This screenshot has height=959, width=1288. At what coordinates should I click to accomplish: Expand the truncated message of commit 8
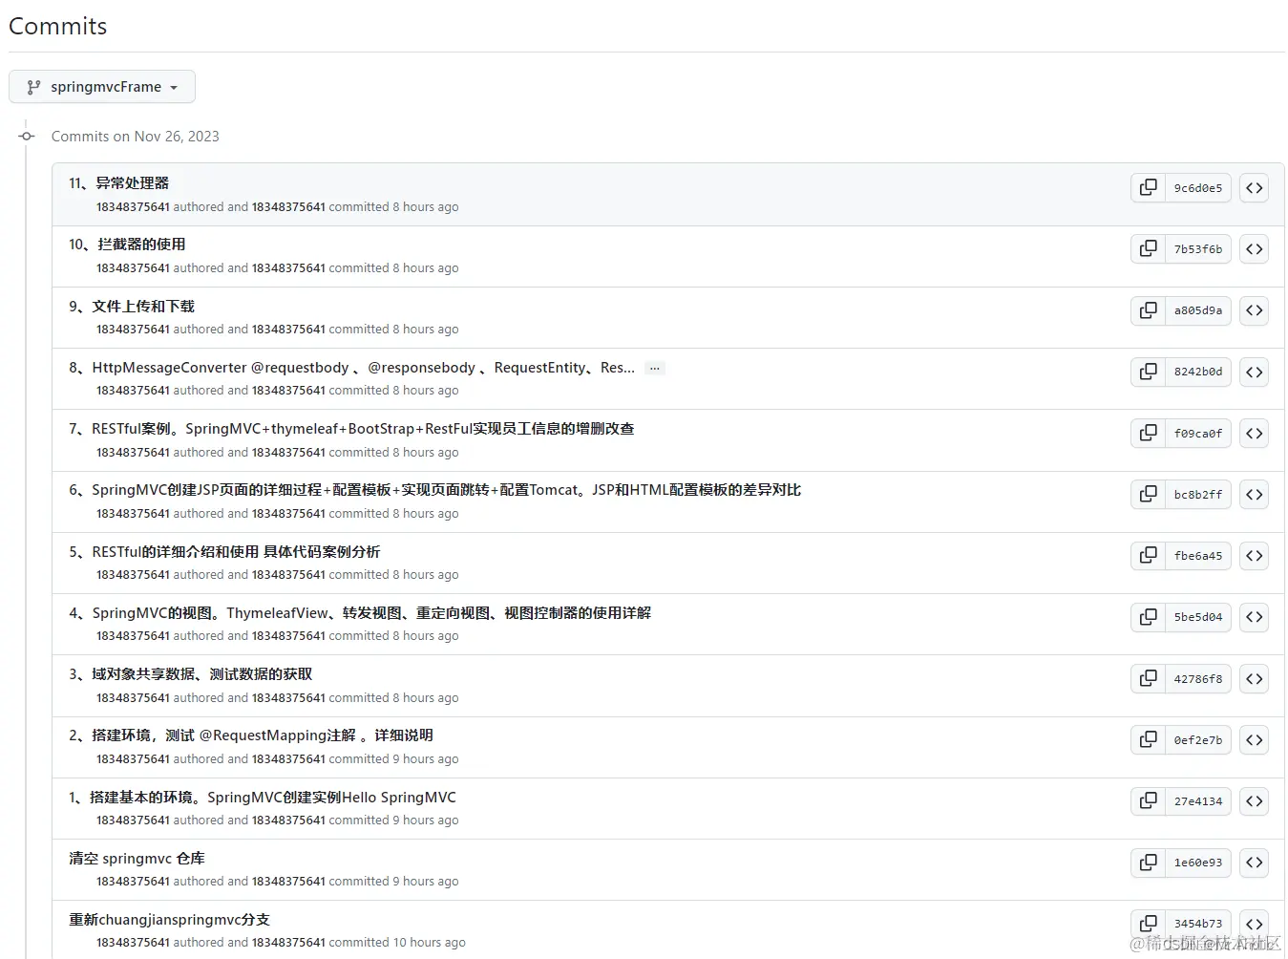coord(654,368)
